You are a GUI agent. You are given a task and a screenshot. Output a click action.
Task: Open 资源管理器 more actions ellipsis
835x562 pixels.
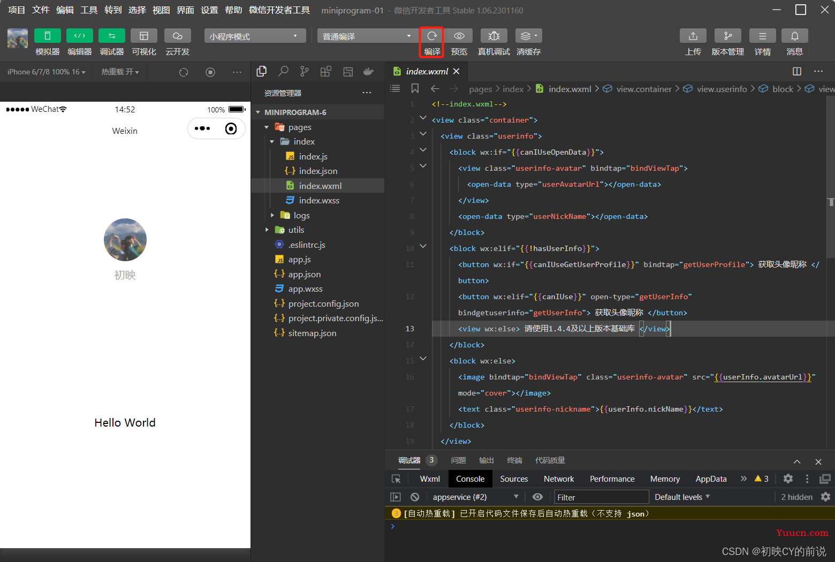click(367, 93)
